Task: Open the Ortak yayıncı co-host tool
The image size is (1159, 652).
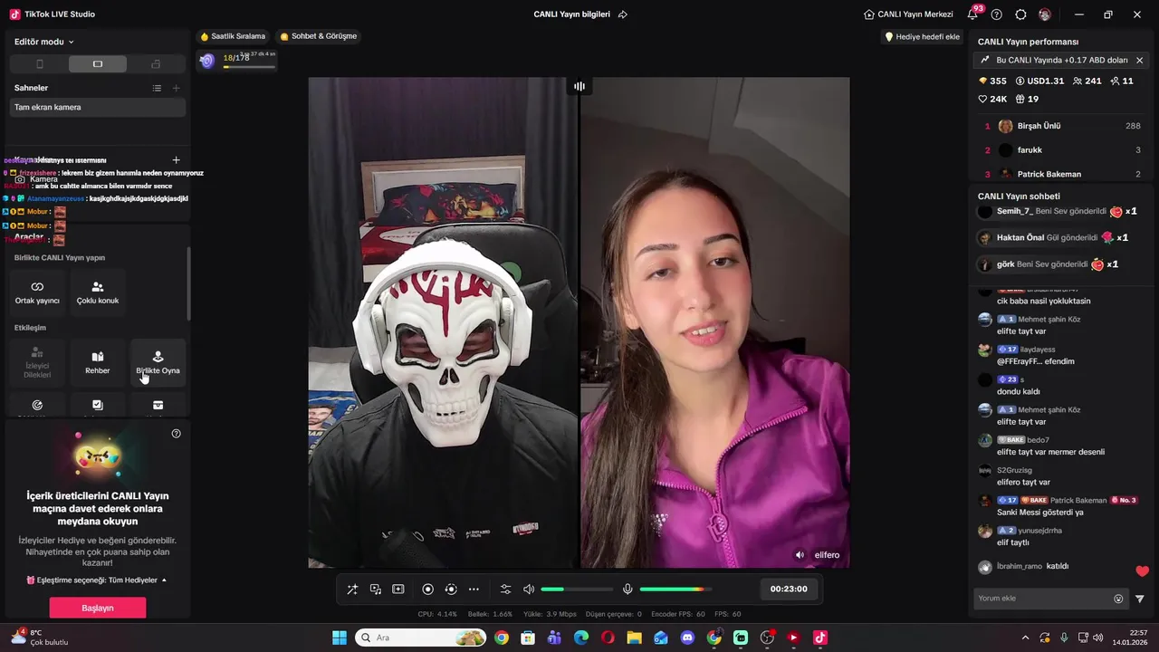Action: click(x=37, y=292)
